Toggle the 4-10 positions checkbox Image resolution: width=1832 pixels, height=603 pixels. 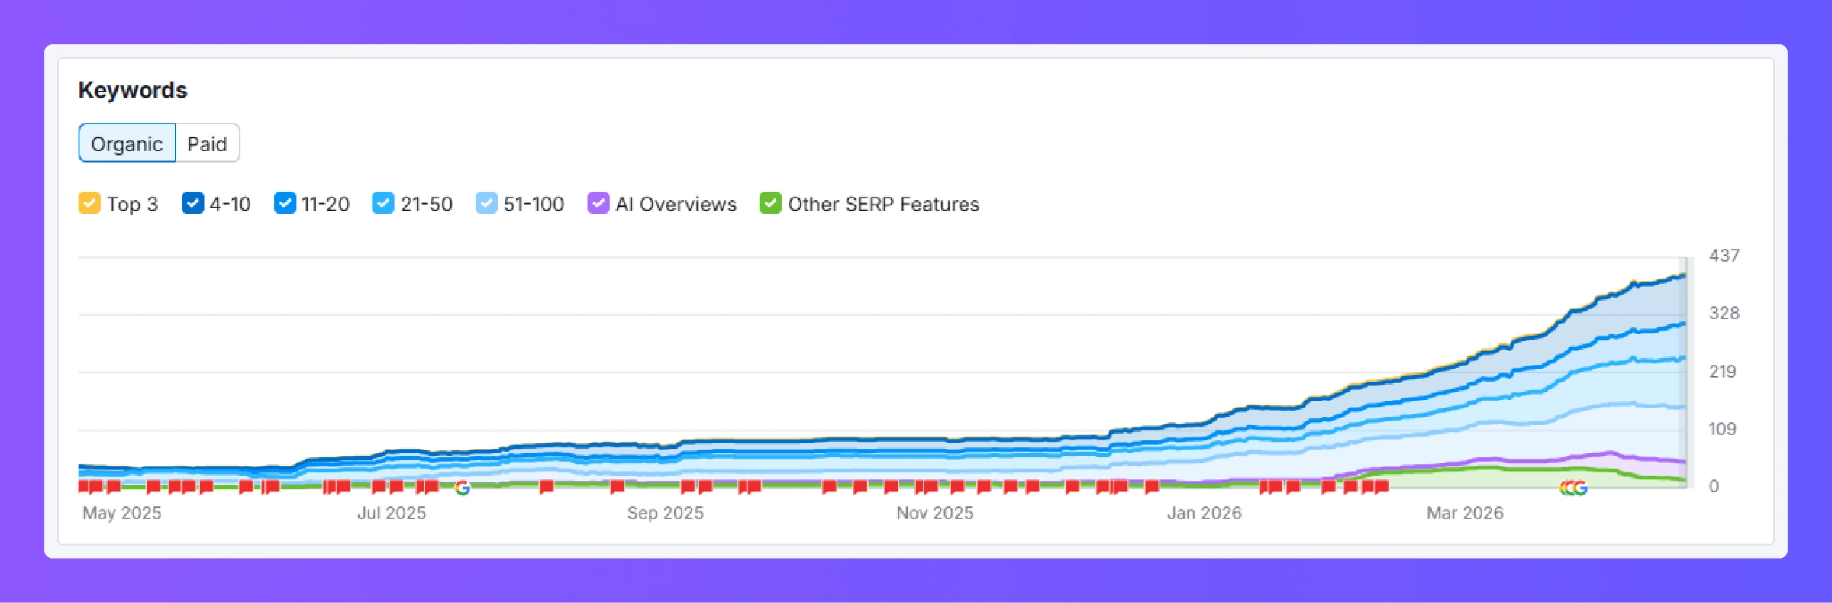192,203
